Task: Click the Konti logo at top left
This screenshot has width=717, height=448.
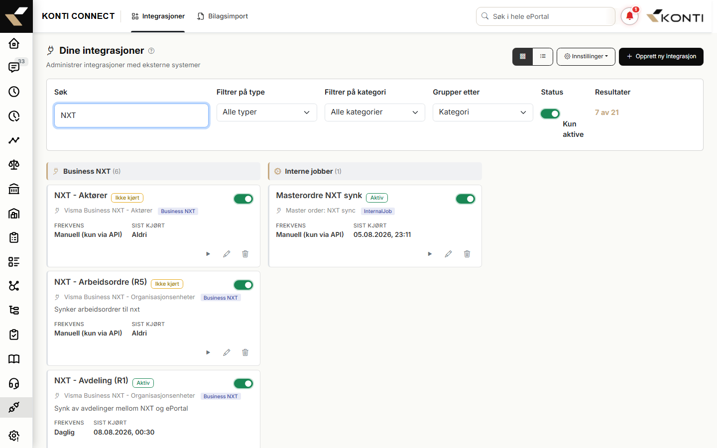Action: (16, 16)
